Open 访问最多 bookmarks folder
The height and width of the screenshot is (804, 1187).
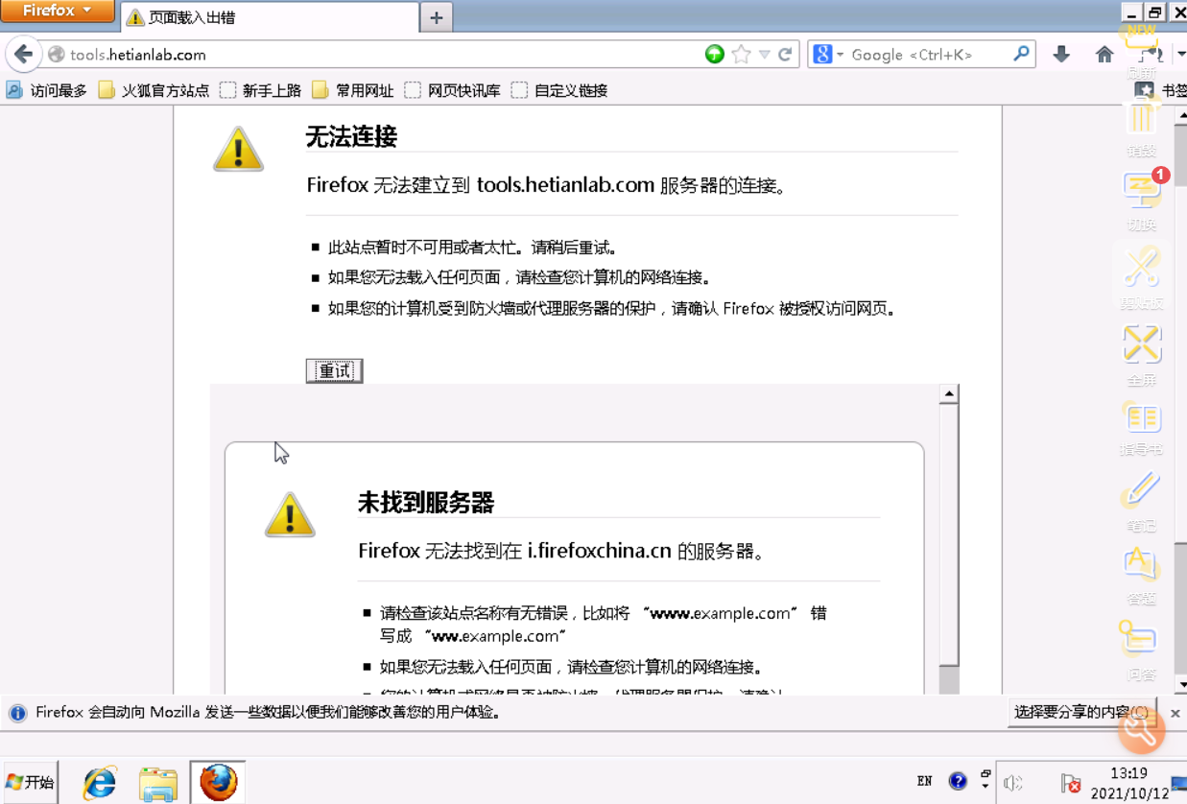47,90
